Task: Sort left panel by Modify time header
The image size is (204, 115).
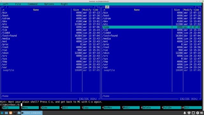Action: point(91,10)
